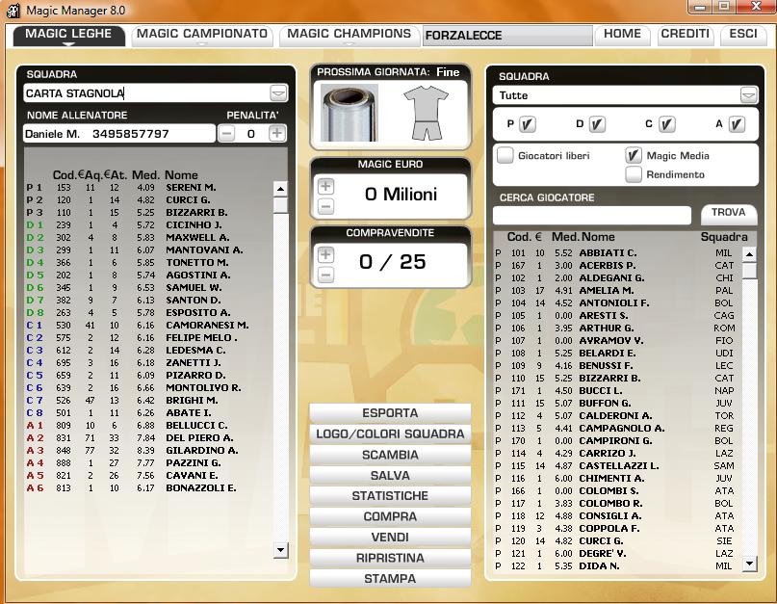Select BONAZZOLI E. in the roster
This screenshot has width=777, height=604.
coord(146,488)
